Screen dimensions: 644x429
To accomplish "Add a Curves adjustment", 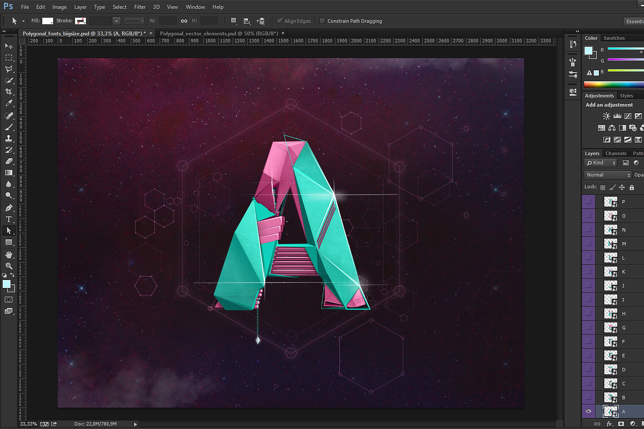I will (627, 116).
